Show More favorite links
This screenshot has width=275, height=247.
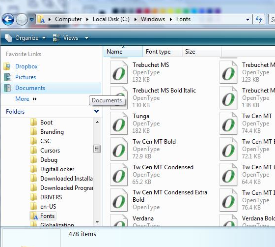[26, 99]
